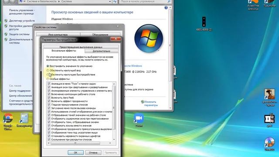Close the 'Свойства системы' dialog
This screenshot has height=157, width=279.
click(118, 26)
